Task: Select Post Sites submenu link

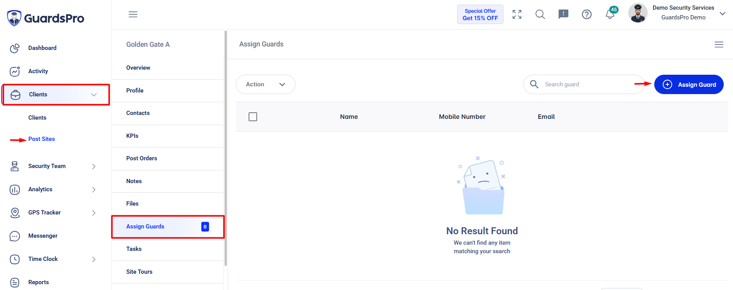Action: pos(41,139)
